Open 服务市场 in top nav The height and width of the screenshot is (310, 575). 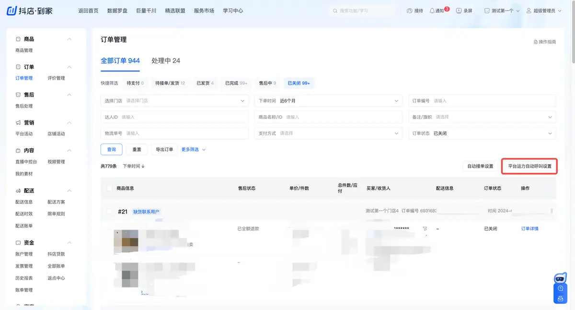click(204, 11)
